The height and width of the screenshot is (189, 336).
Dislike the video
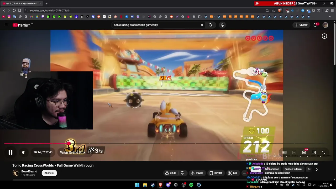coord(182,173)
